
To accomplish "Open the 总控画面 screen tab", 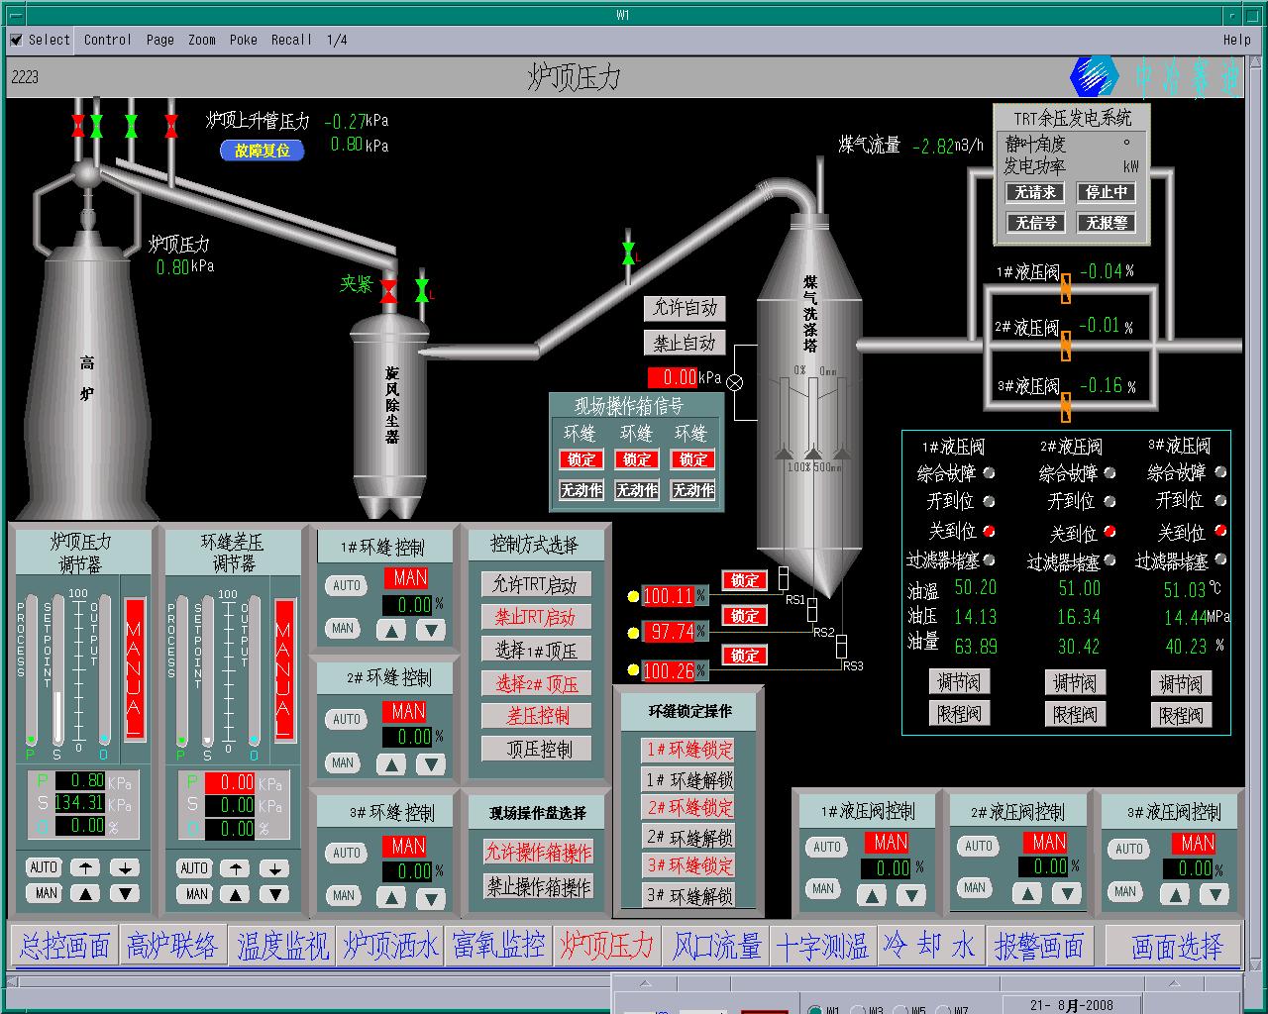I will [64, 945].
